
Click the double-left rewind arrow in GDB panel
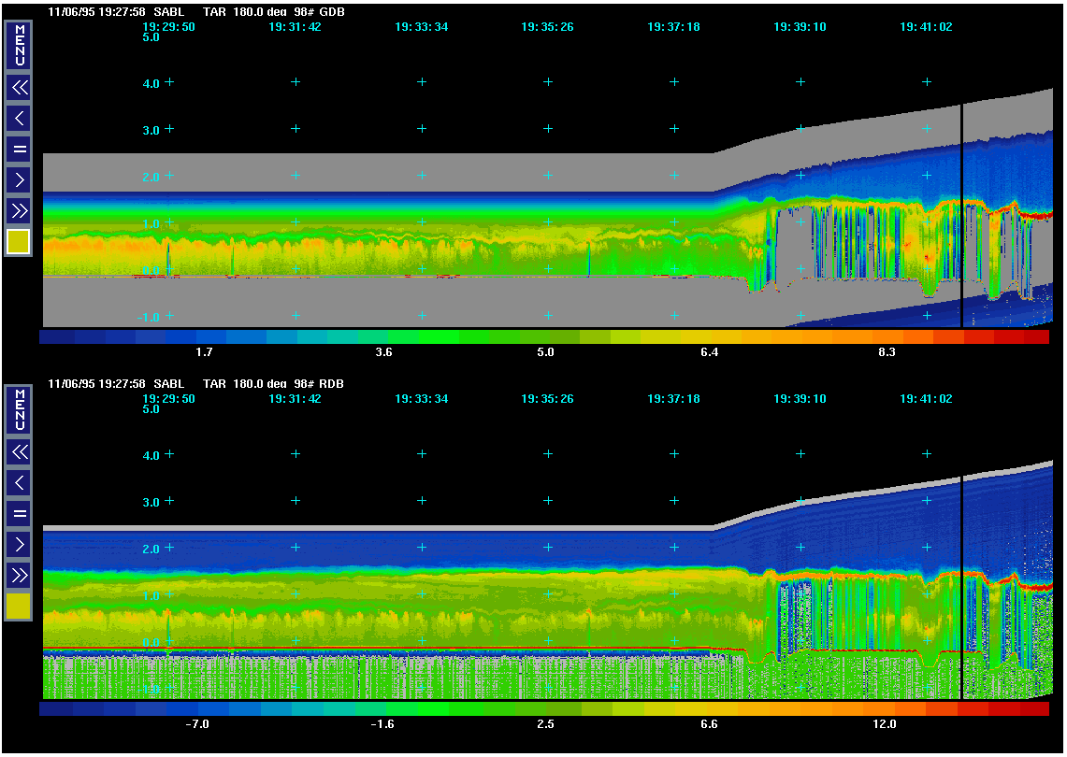click(x=19, y=88)
